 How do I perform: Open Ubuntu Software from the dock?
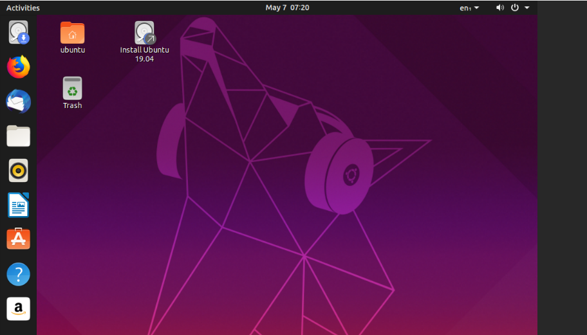click(19, 239)
